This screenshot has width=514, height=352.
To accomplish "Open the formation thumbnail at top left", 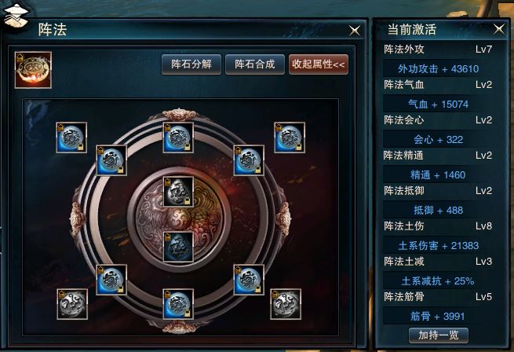I will coord(33,70).
